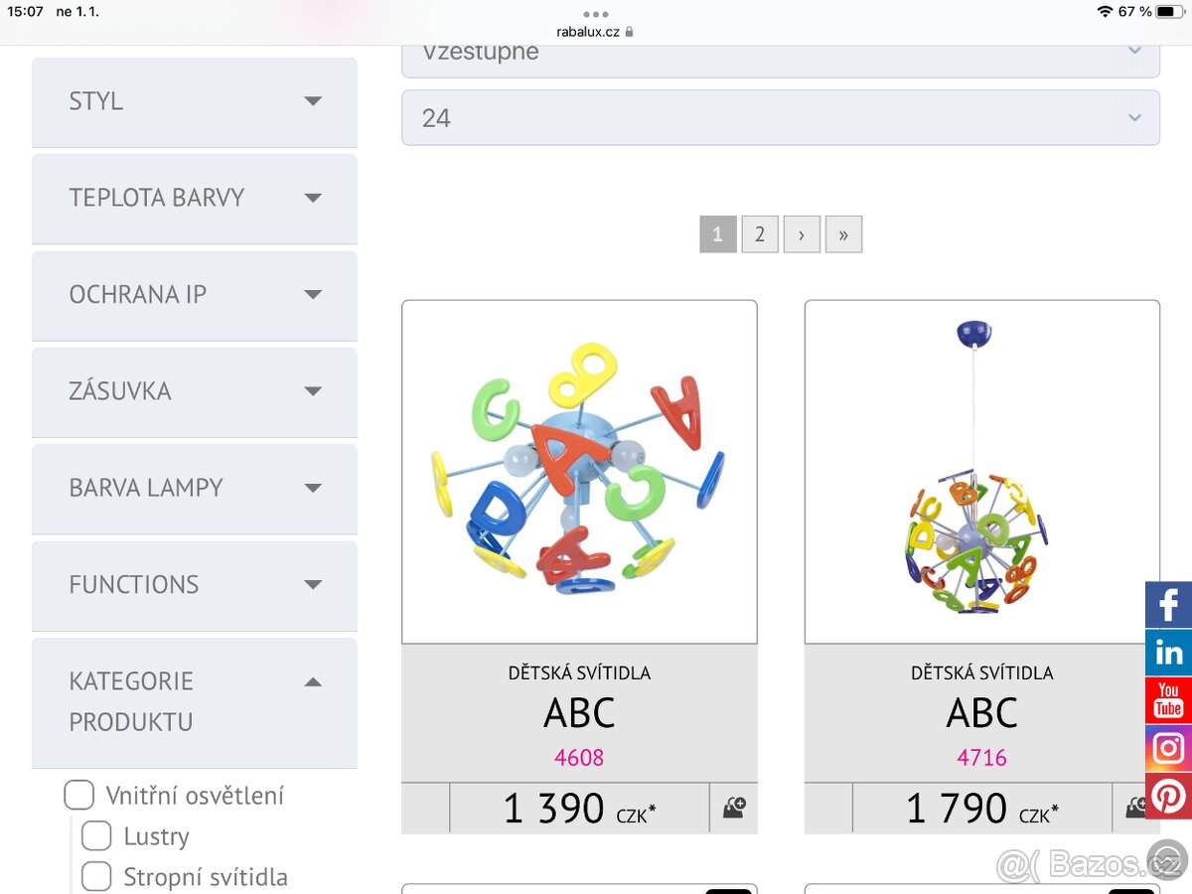Click the add icon for ABC 4716
1192x894 pixels.
[1135, 808]
